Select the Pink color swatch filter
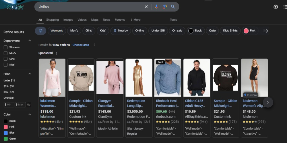This screenshot has width=287, height=143. pyautogui.click(x=6, y=127)
